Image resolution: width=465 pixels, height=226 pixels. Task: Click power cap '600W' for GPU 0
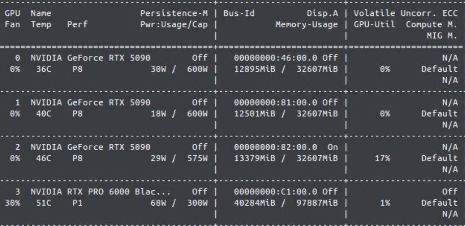point(198,69)
